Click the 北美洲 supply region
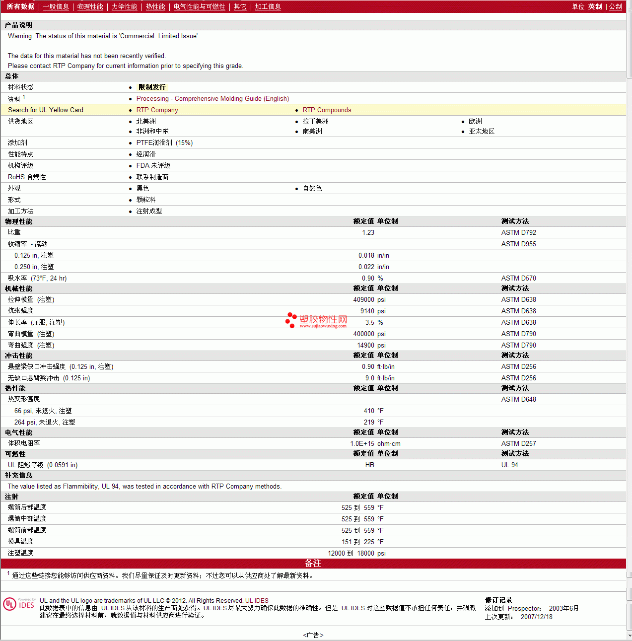 [146, 121]
